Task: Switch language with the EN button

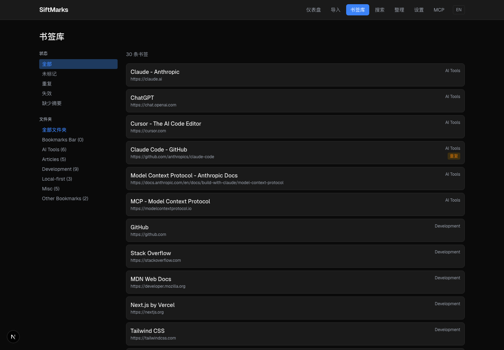Action: tap(459, 10)
